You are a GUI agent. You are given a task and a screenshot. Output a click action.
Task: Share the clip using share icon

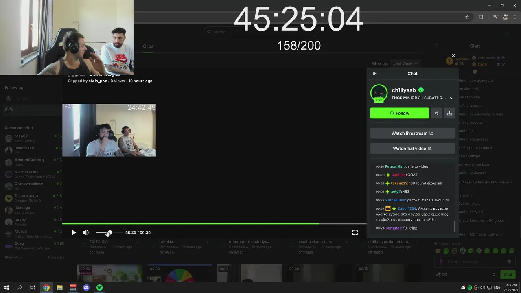[x=436, y=113]
